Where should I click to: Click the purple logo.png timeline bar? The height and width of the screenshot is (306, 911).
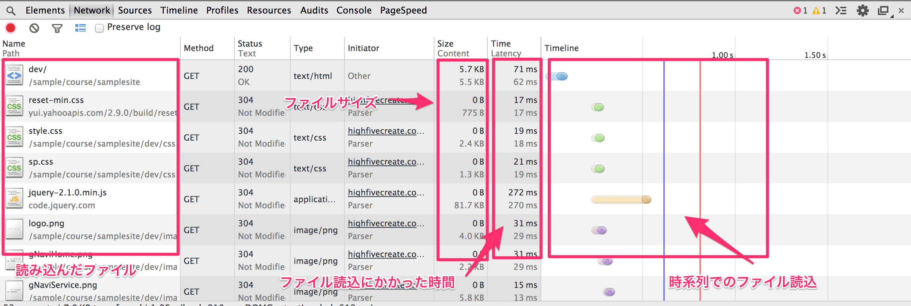click(599, 230)
